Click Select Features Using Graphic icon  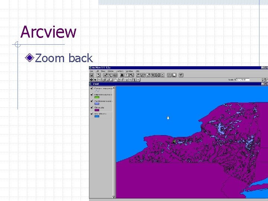point(169,75)
